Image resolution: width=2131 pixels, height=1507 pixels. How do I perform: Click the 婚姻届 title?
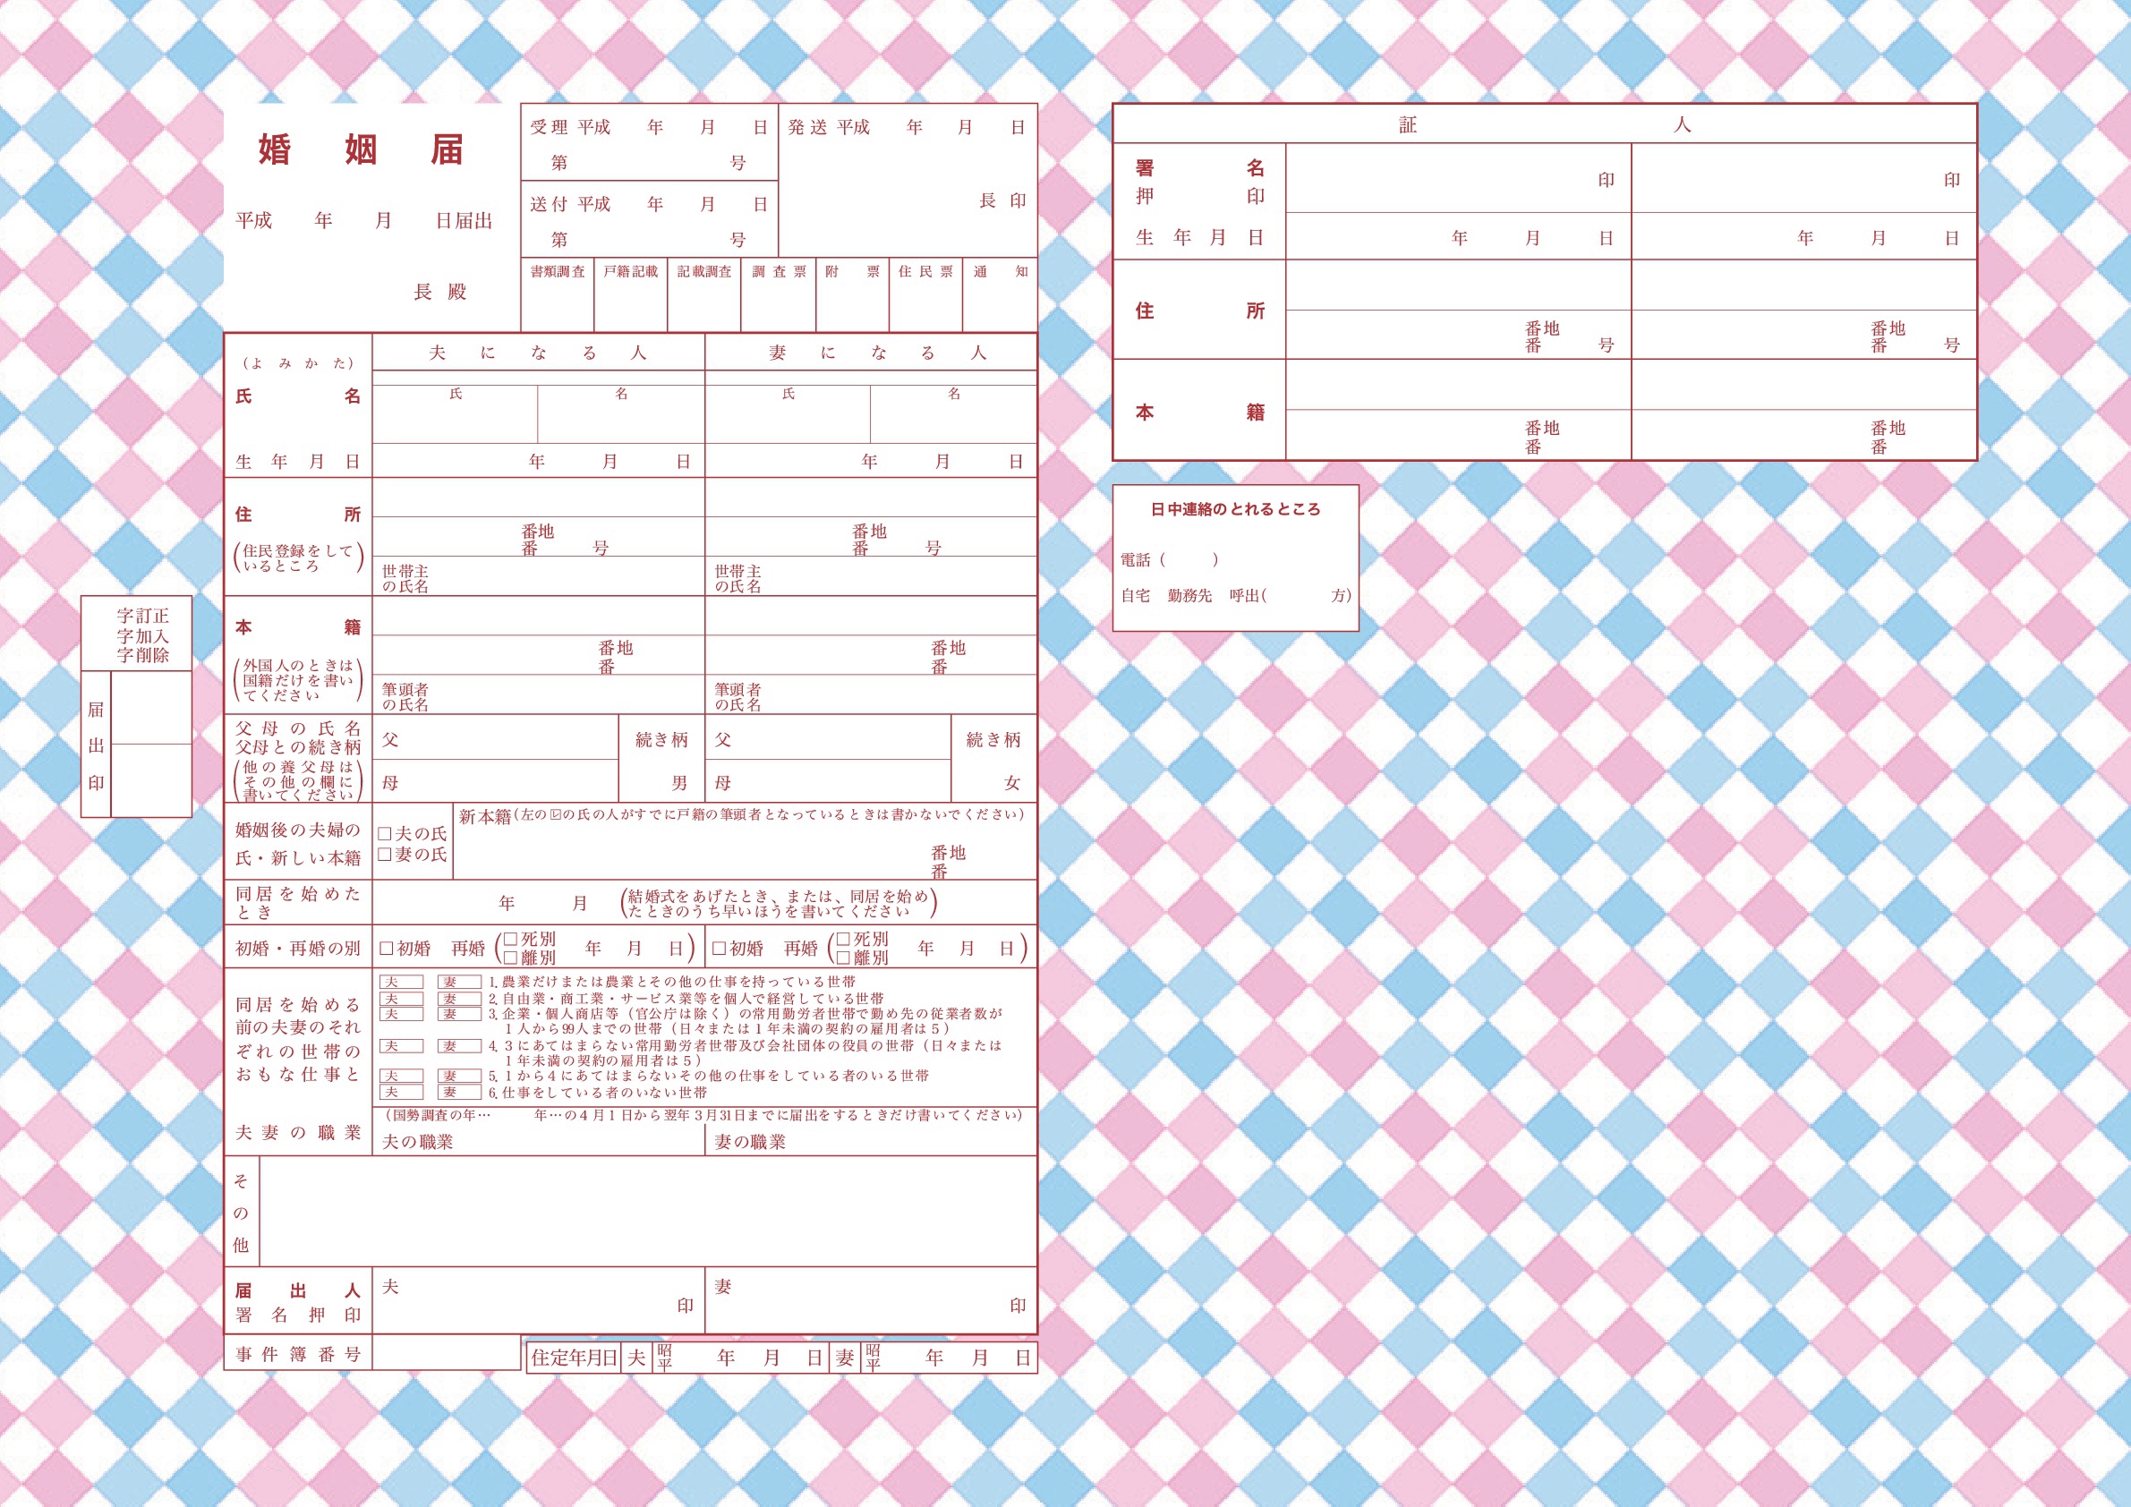(x=360, y=149)
